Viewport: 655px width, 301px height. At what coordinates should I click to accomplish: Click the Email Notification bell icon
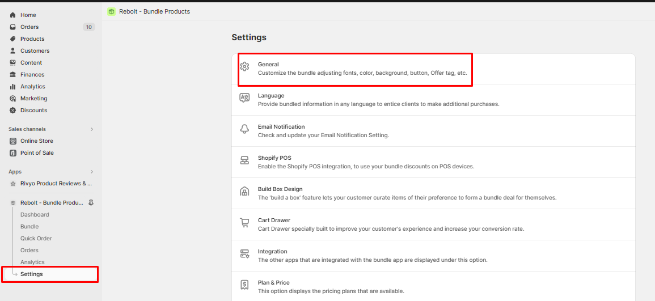pyautogui.click(x=245, y=129)
